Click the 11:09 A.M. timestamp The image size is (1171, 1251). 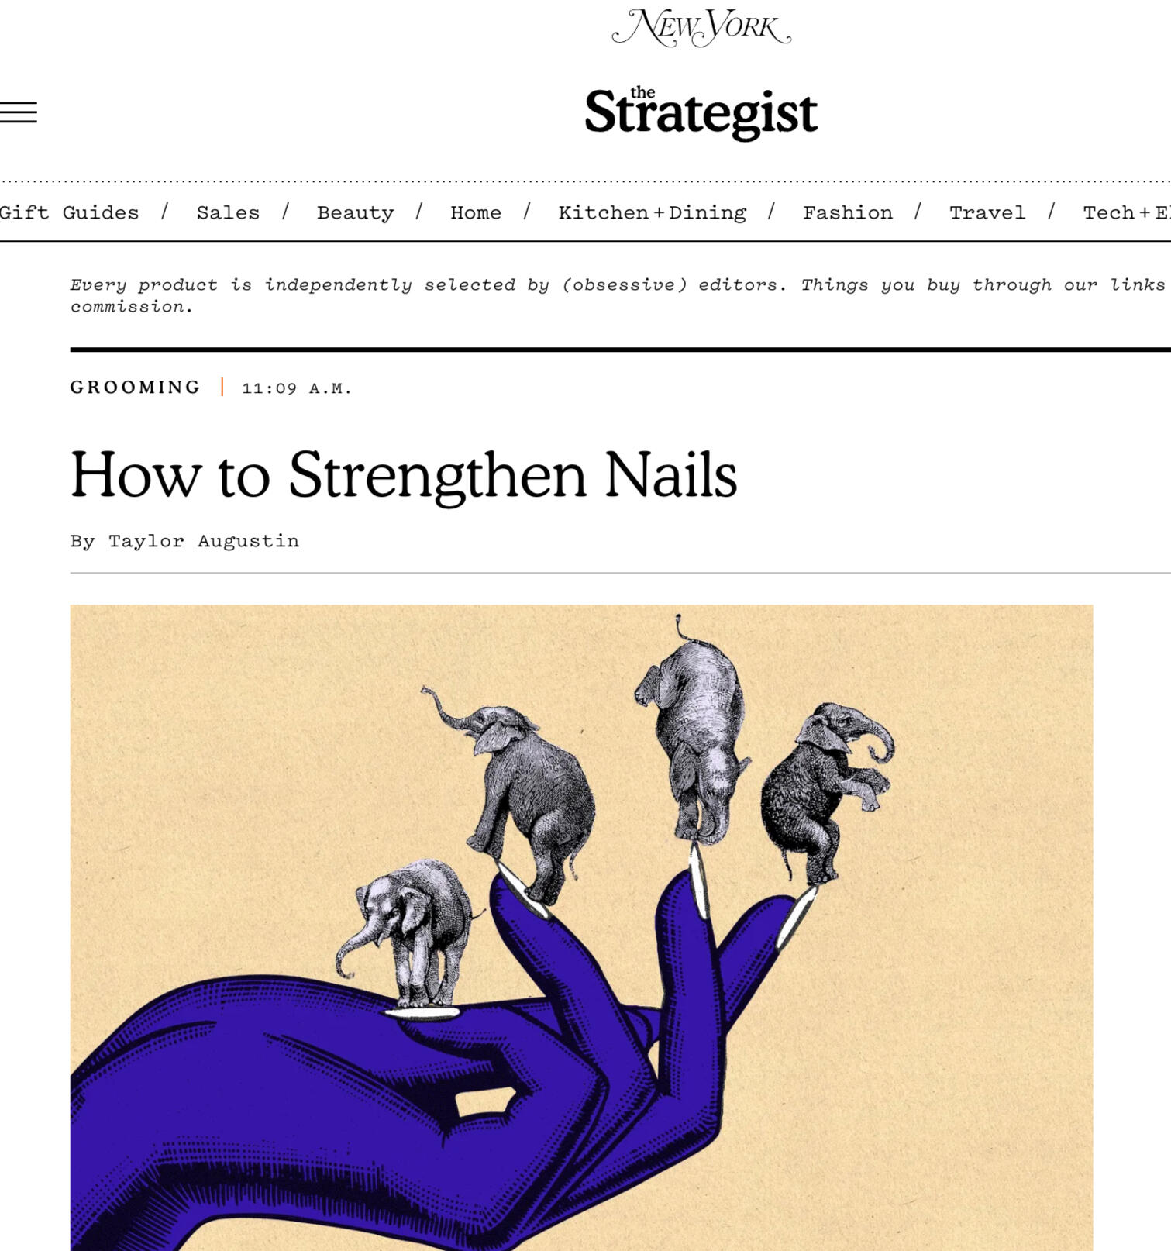point(297,388)
